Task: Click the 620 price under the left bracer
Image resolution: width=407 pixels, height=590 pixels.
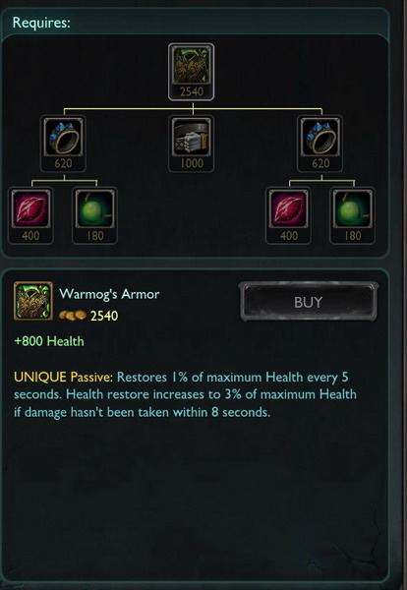Action: (63, 163)
